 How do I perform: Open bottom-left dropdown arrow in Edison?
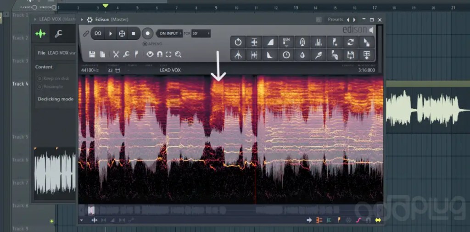[x=82, y=221]
